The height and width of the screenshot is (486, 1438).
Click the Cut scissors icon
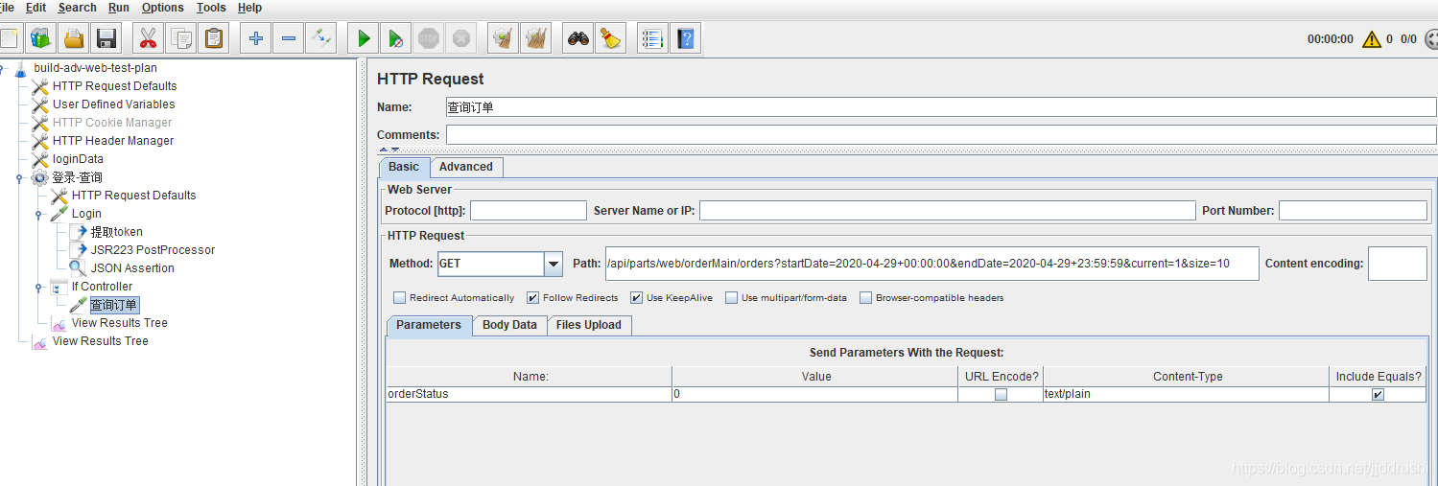(x=148, y=38)
